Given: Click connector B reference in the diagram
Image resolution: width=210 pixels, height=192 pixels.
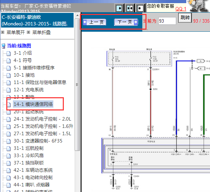Looking at the screenshot, I should coord(201,69).
